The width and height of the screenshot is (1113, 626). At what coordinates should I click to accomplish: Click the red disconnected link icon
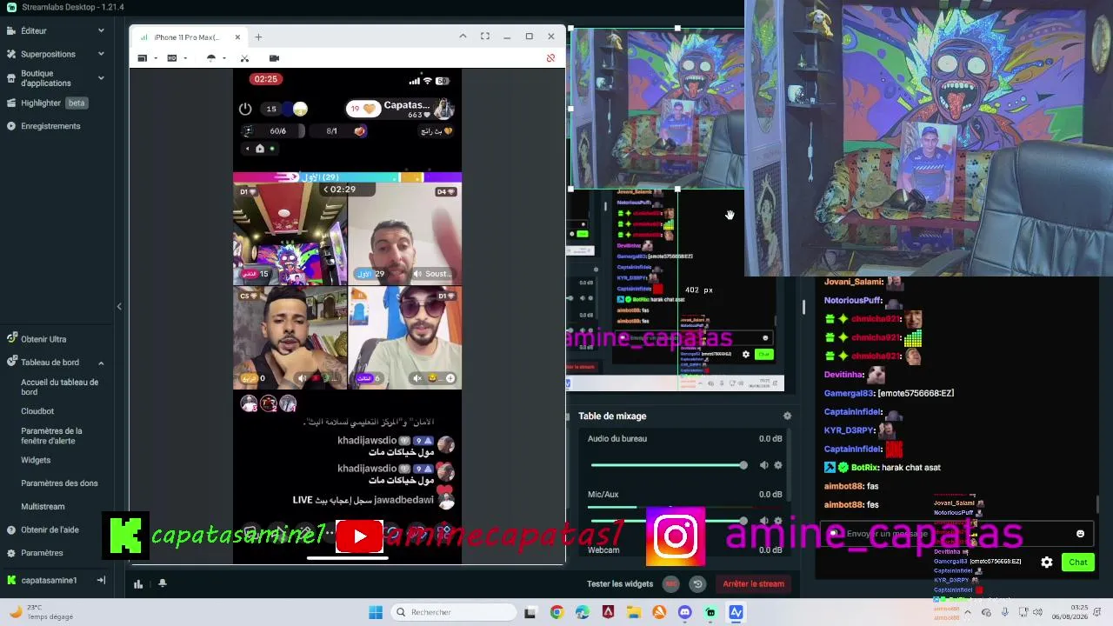tap(550, 58)
